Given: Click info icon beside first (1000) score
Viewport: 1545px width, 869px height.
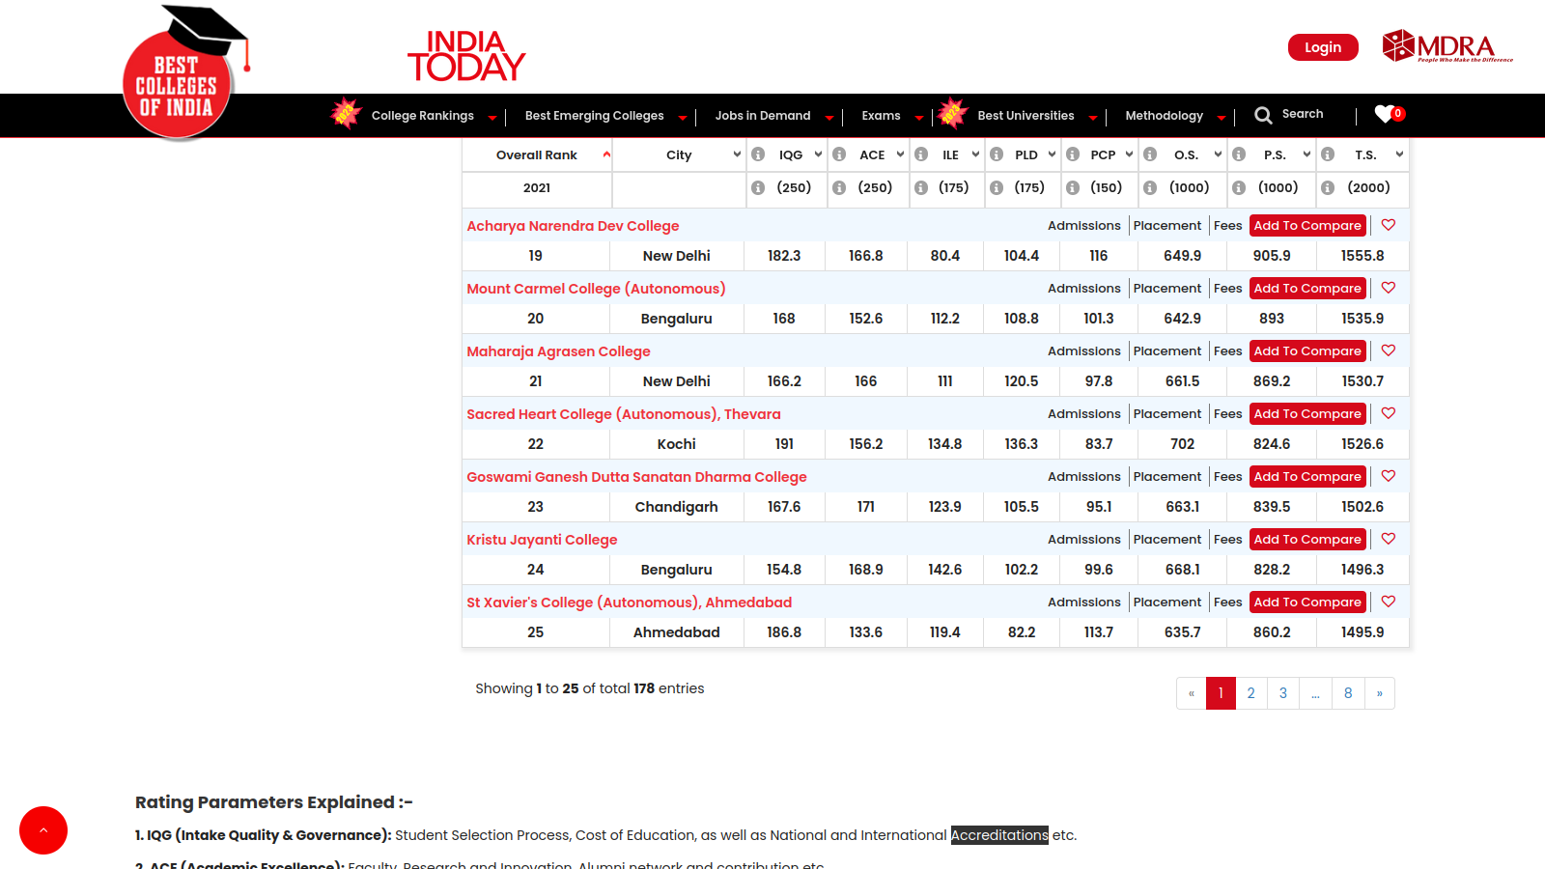Looking at the screenshot, I should [1150, 188].
